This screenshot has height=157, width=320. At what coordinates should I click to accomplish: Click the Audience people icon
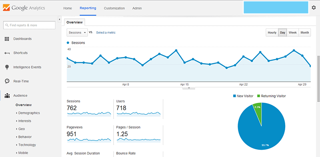tap(7, 95)
